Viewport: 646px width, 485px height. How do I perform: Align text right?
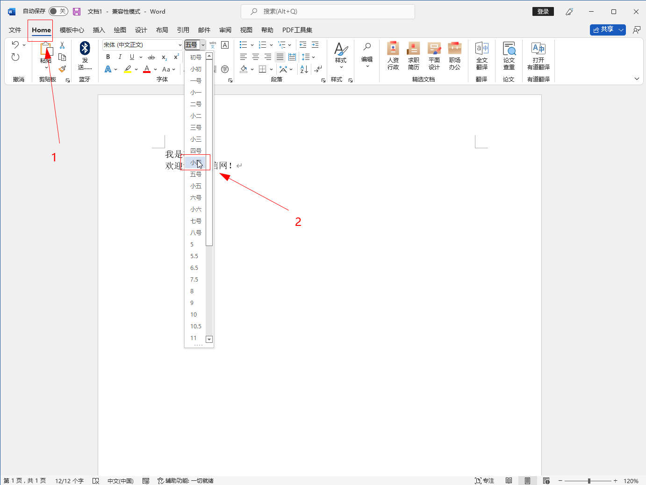268,57
